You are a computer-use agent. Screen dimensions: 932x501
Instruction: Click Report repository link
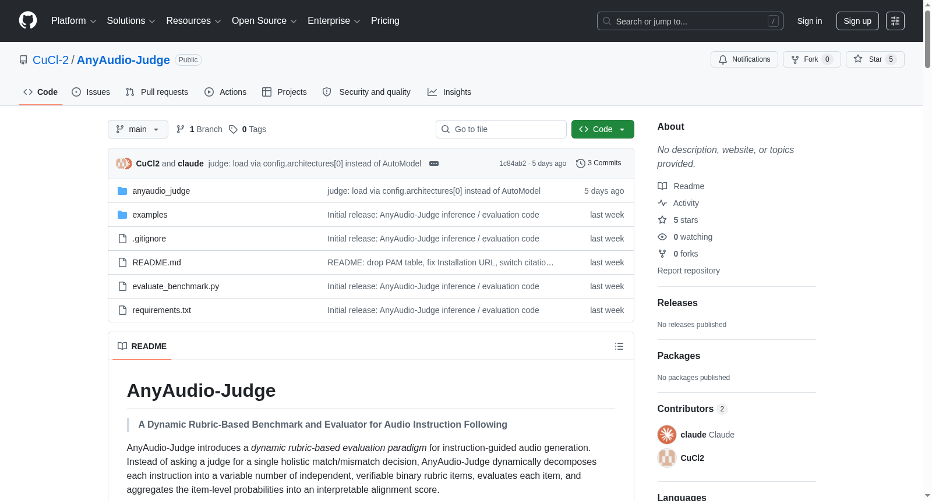pyautogui.click(x=689, y=271)
